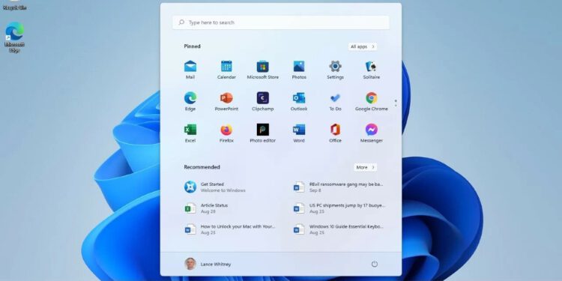The height and width of the screenshot is (281, 562).
Task: Click the pinned apps page indicator dots
Action: tap(396, 103)
